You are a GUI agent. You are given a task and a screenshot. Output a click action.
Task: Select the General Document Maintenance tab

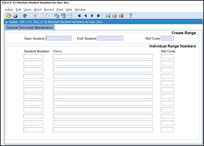30,27
